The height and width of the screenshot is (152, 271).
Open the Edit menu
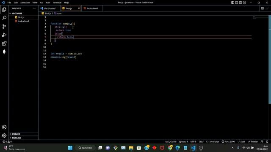(16, 3)
